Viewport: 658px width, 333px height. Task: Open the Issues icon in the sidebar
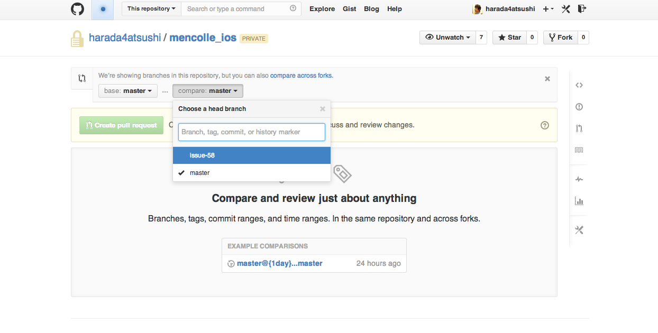click(x=579, y=107)
